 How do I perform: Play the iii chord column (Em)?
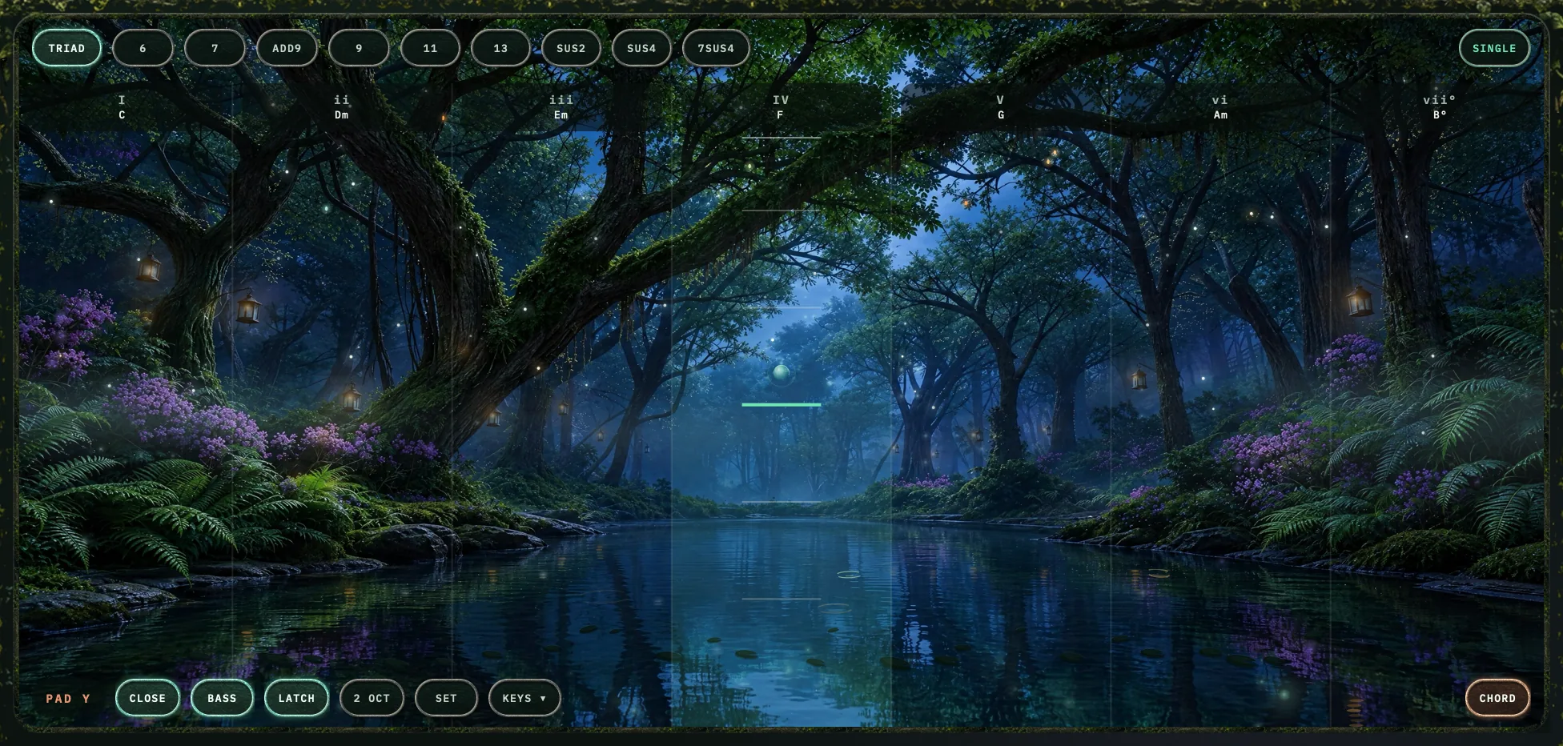point(561,404)
